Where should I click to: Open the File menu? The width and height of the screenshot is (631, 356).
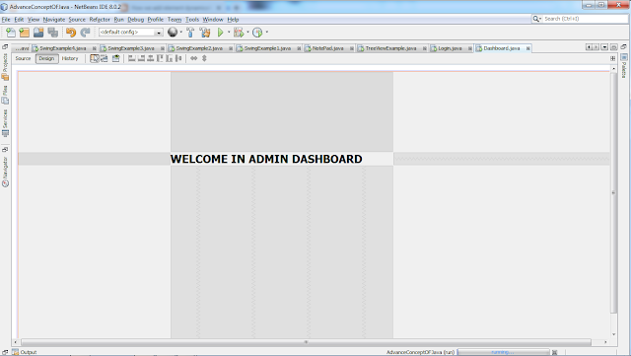pyautogui.click(x=6, y=20)
